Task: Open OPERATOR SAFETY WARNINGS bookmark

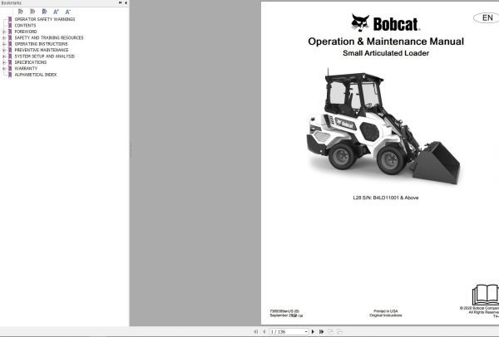Action: click(x=45, y=19)
